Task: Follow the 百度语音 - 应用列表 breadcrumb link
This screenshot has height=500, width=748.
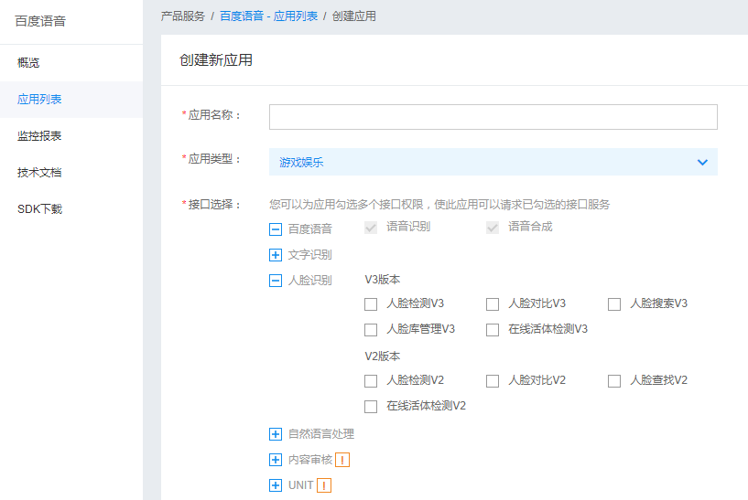Action: coord(268,16)
